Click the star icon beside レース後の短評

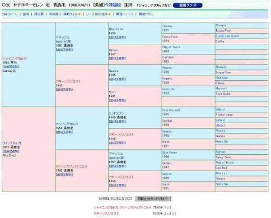pyautogui.click(x=109, y=14)
